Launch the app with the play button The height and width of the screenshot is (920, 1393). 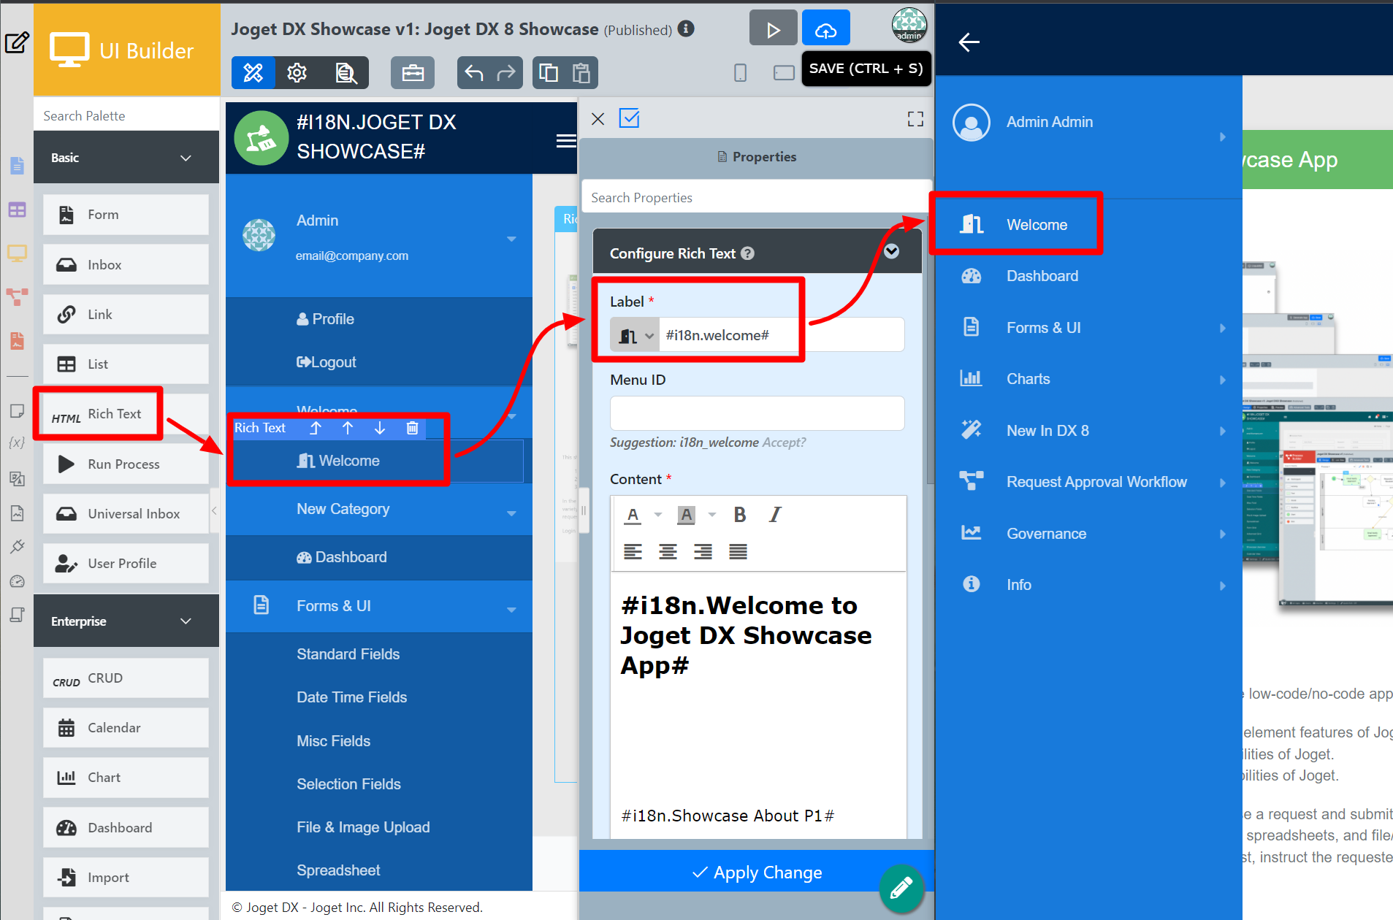(773, 29)
